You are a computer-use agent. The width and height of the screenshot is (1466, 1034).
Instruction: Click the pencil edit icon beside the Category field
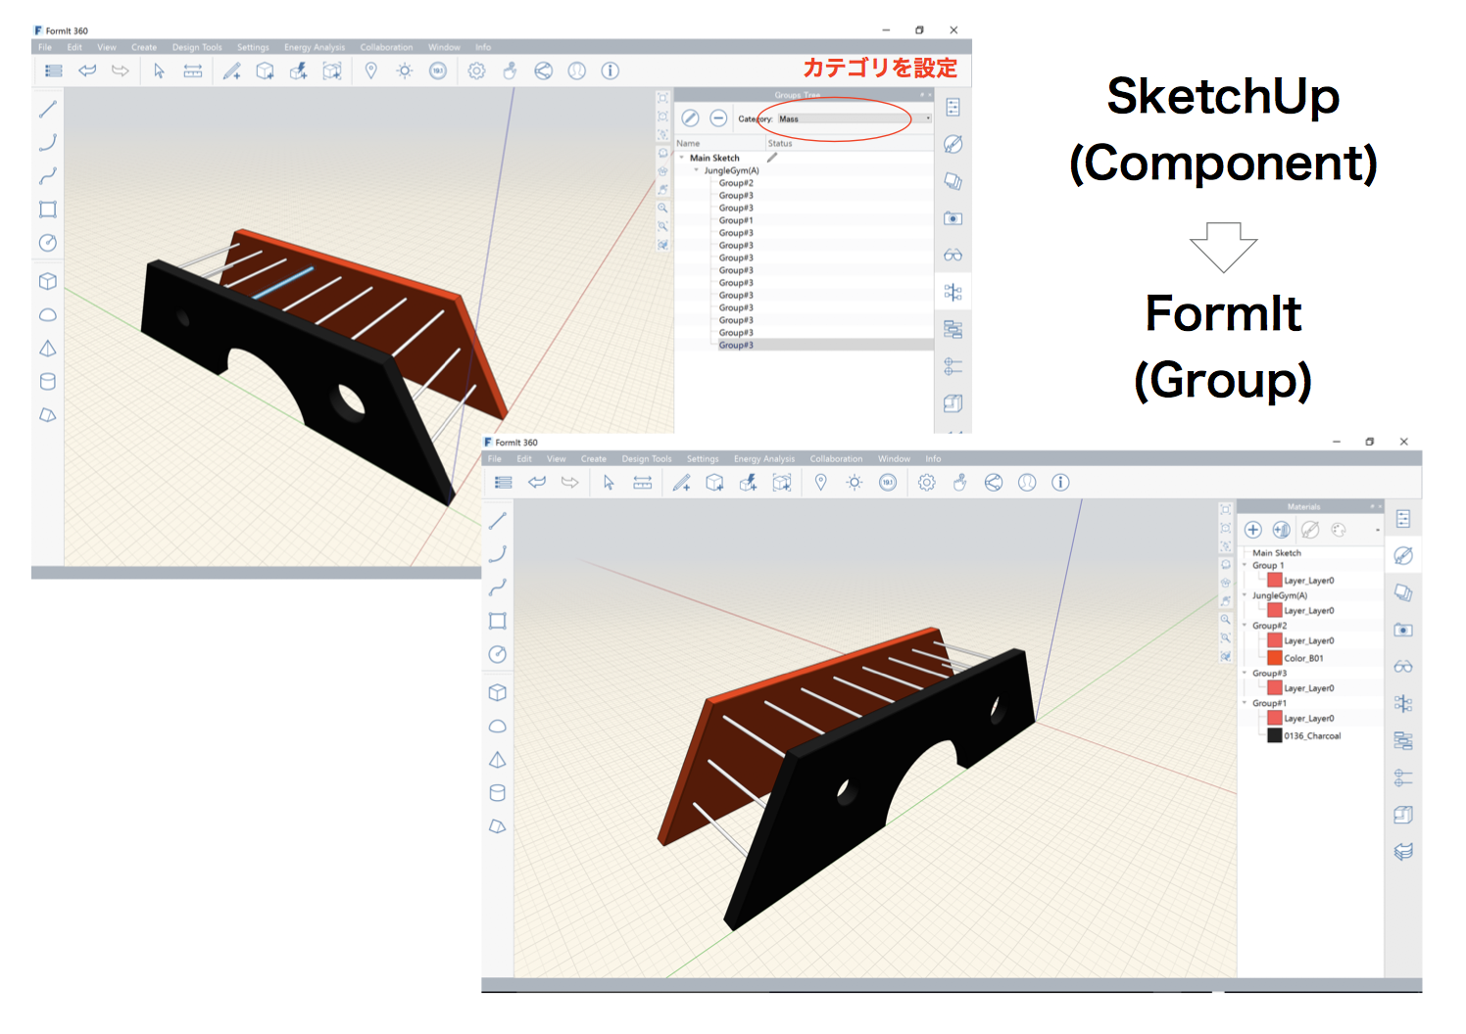[690, 118]
